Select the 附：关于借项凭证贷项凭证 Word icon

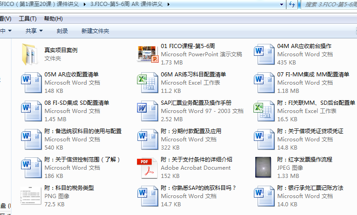point(264,140)
